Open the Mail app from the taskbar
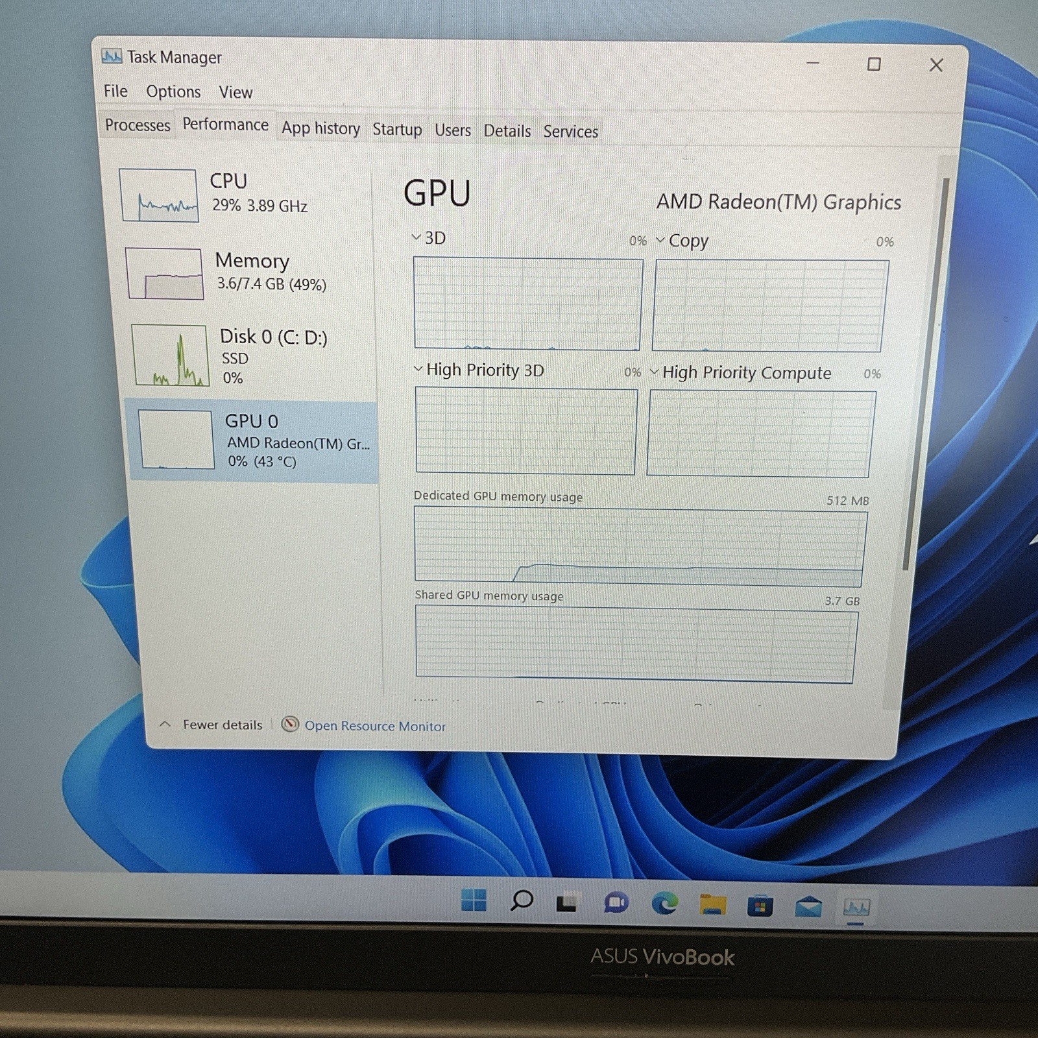This screenshot has width=1038, height=1038. [808, 906]
